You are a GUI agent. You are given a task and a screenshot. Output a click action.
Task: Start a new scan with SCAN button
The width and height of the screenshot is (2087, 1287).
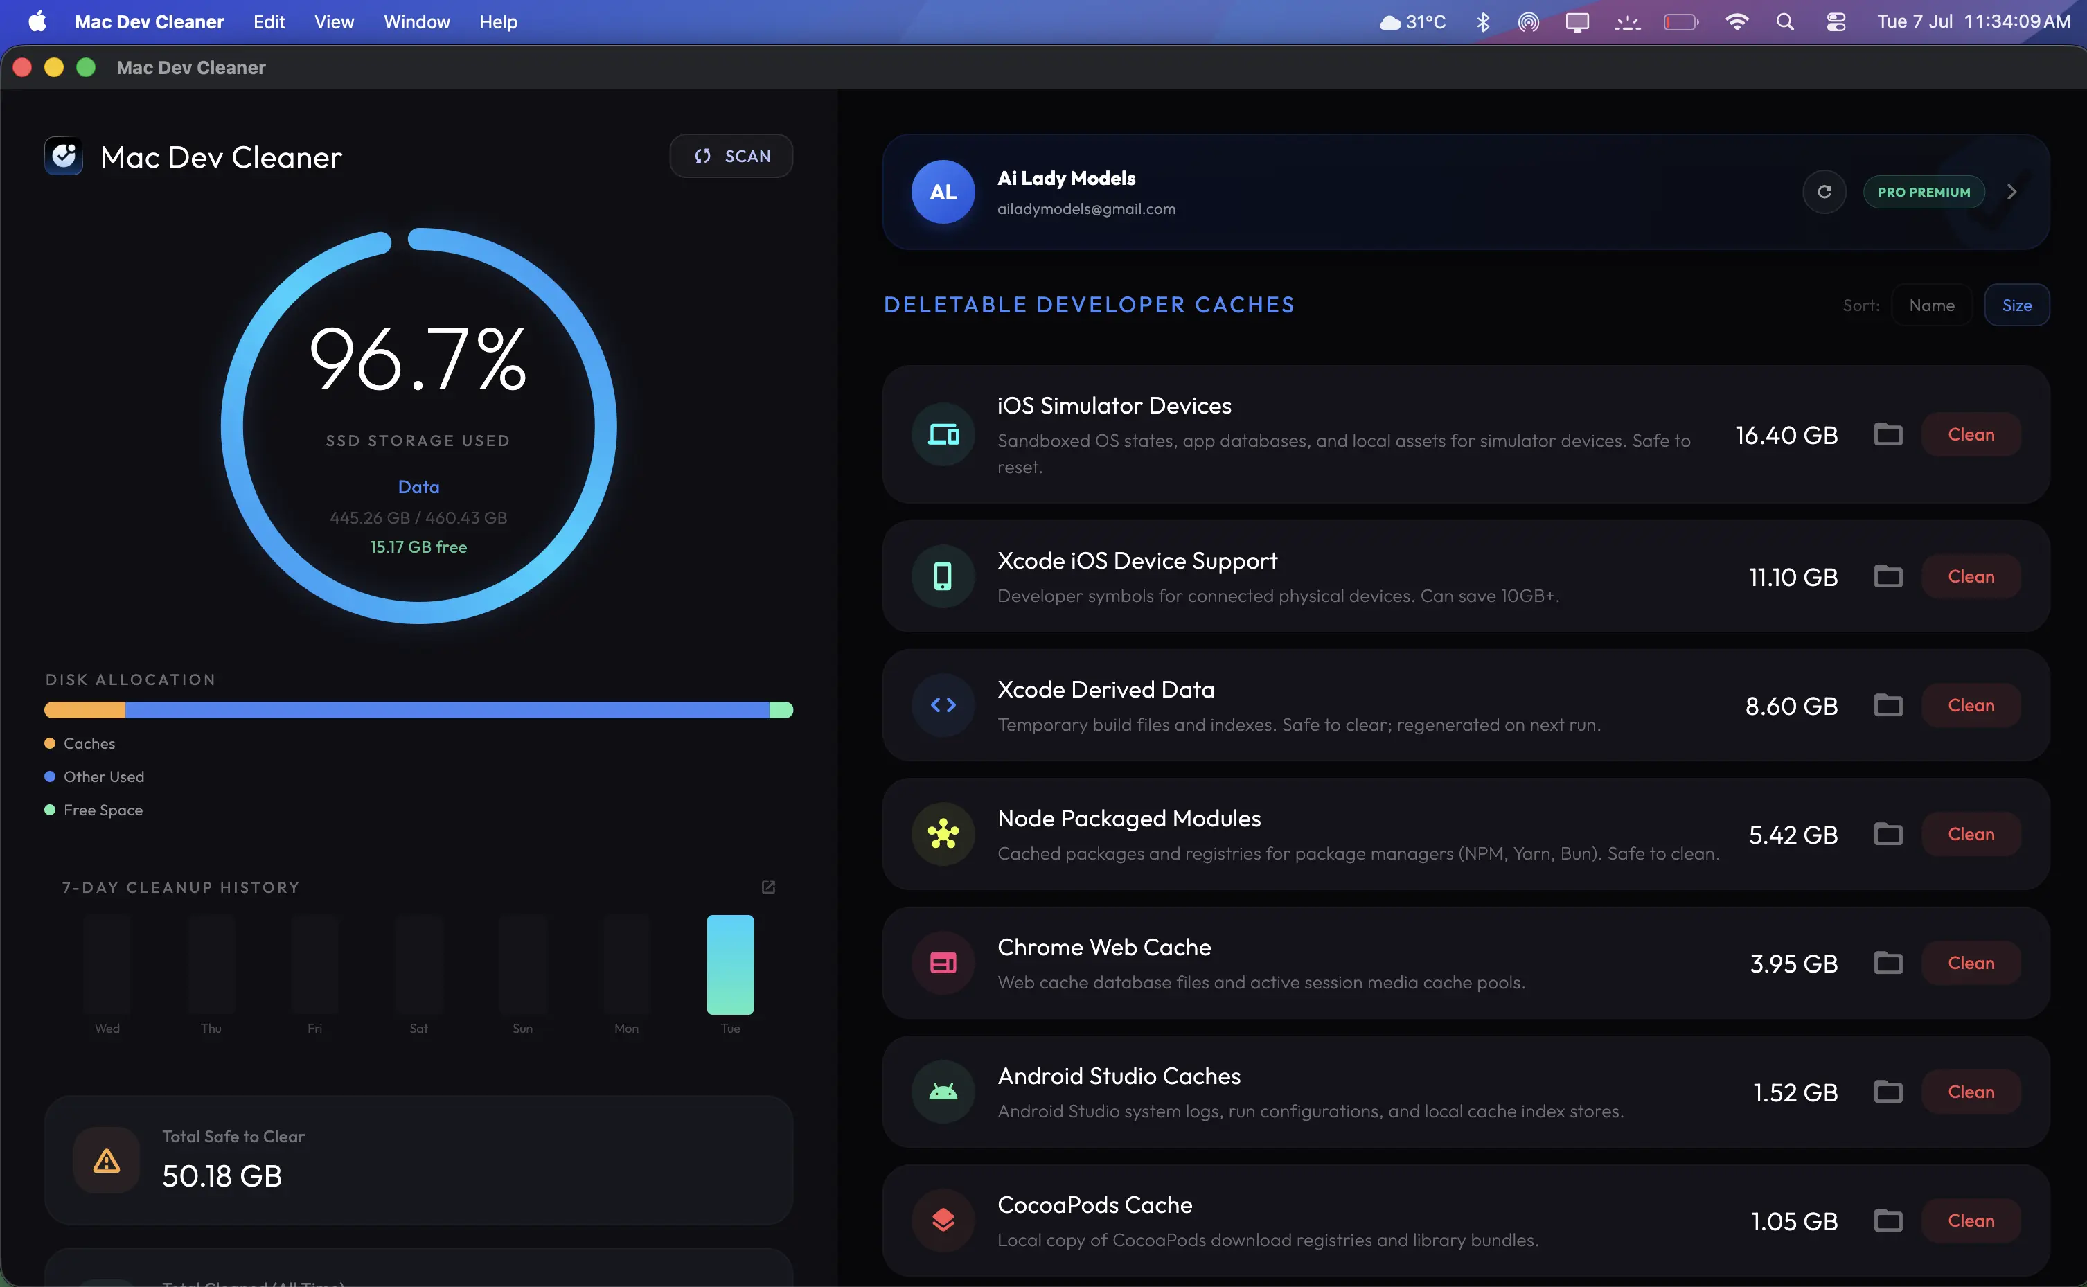coord(731,157)
